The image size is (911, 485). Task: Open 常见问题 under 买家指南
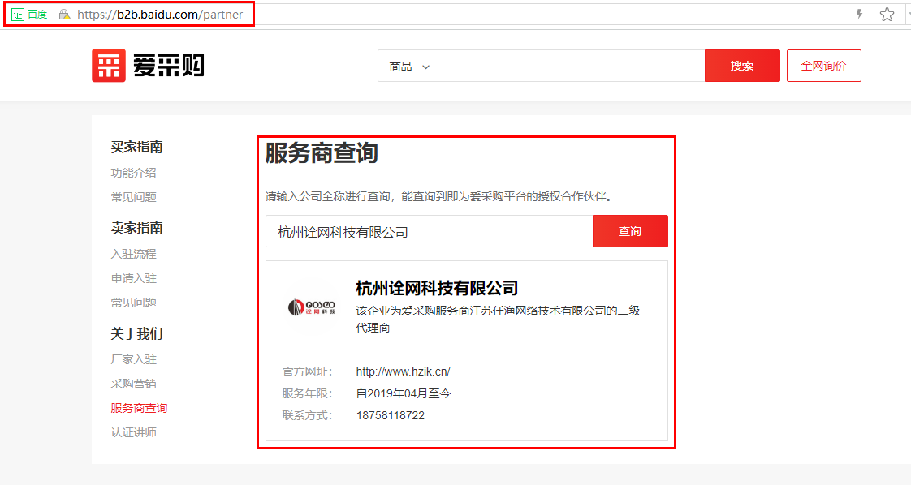pyautogui.click(x=134, y=197)
